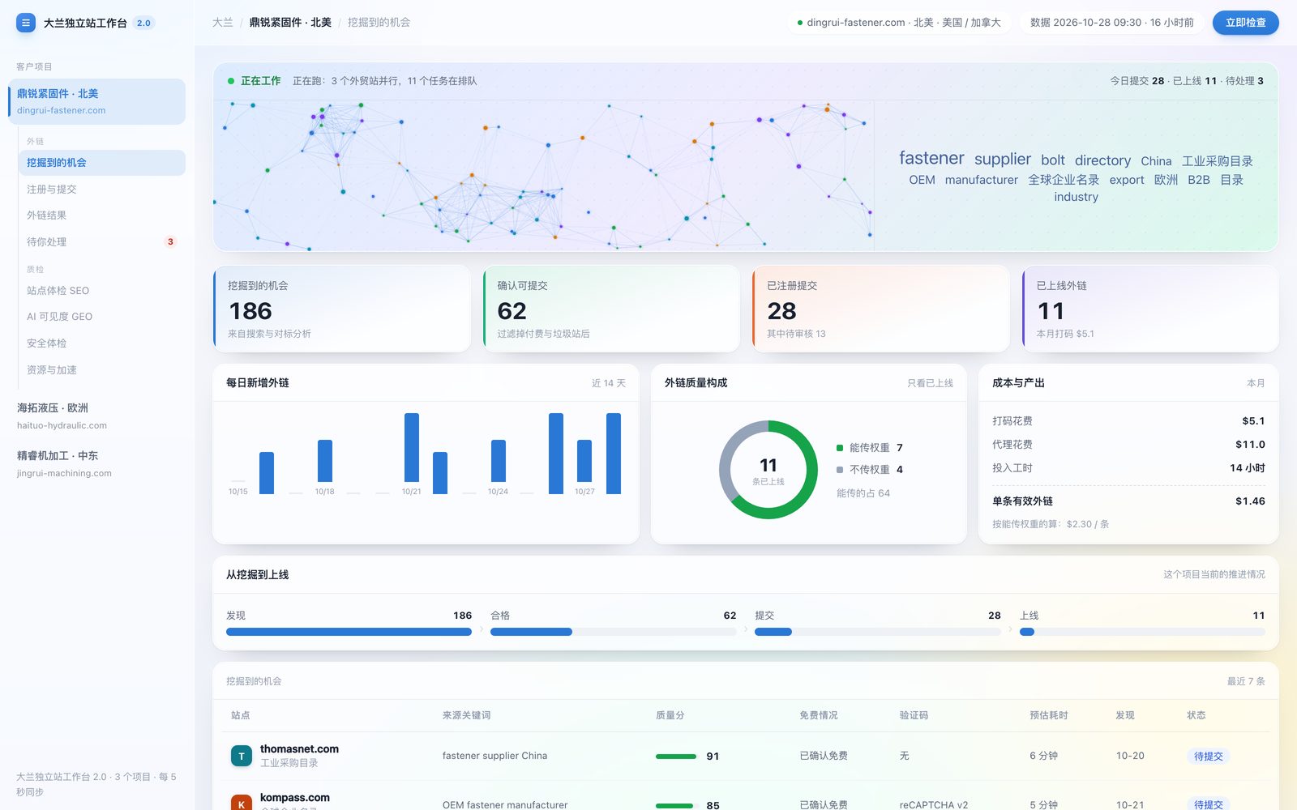Click the 本月 period label in 成本与产出
Viewport: 1297px width, 810px height.
[x=1256, y=383]
